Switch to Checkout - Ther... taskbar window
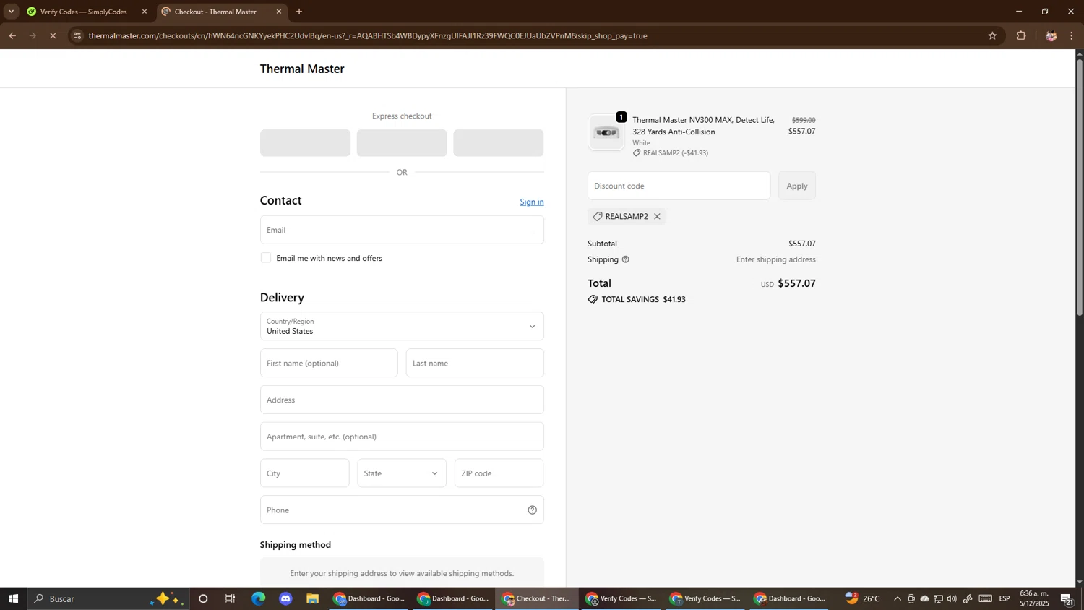The image size is (1084, 610). [537, 598]
